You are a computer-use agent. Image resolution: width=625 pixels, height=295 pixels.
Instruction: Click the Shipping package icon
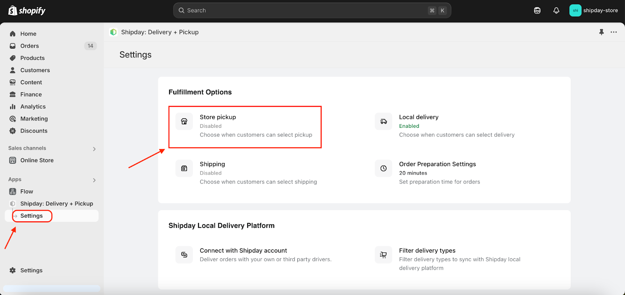(184, 168)
